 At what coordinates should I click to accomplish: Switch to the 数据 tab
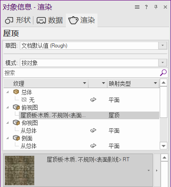point(50,20)
